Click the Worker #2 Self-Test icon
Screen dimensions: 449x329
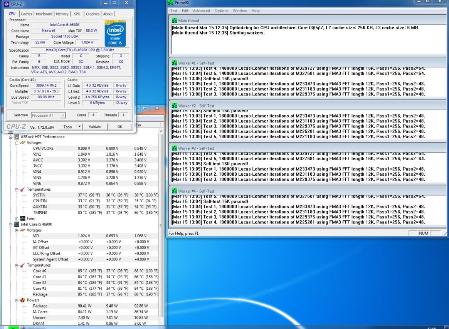(174, 106)
